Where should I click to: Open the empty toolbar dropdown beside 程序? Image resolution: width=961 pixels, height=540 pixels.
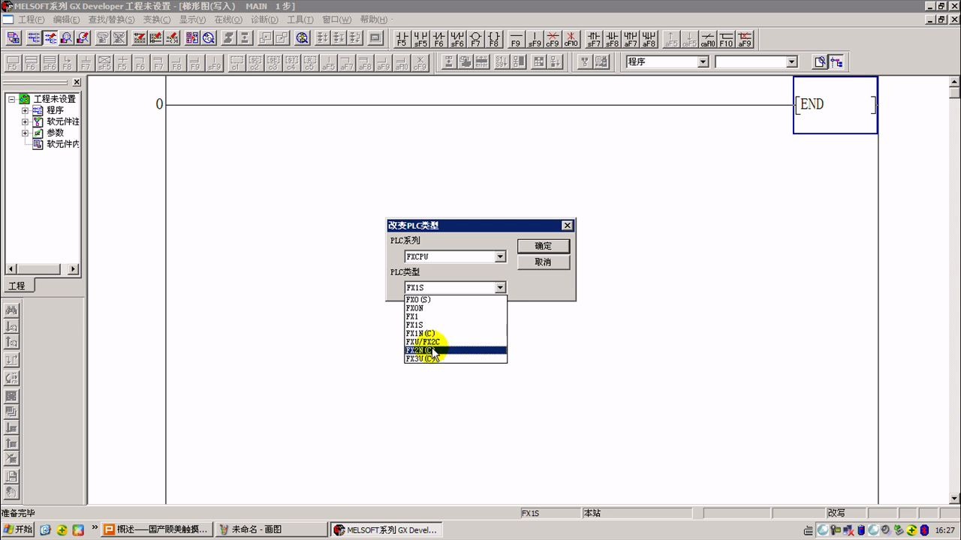tap(791, 62)
